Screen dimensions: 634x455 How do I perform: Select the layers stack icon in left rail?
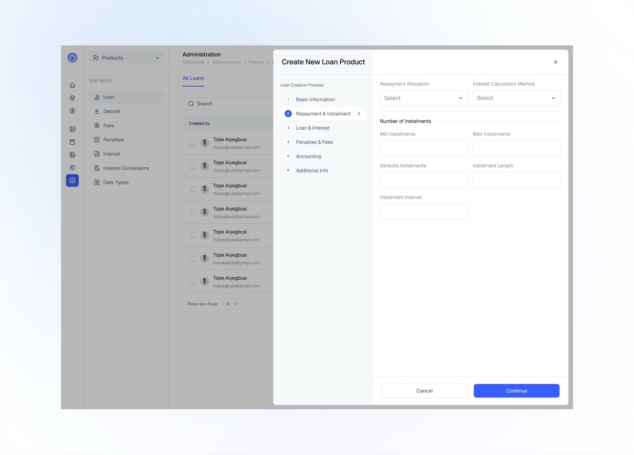[x=72, y=98]
